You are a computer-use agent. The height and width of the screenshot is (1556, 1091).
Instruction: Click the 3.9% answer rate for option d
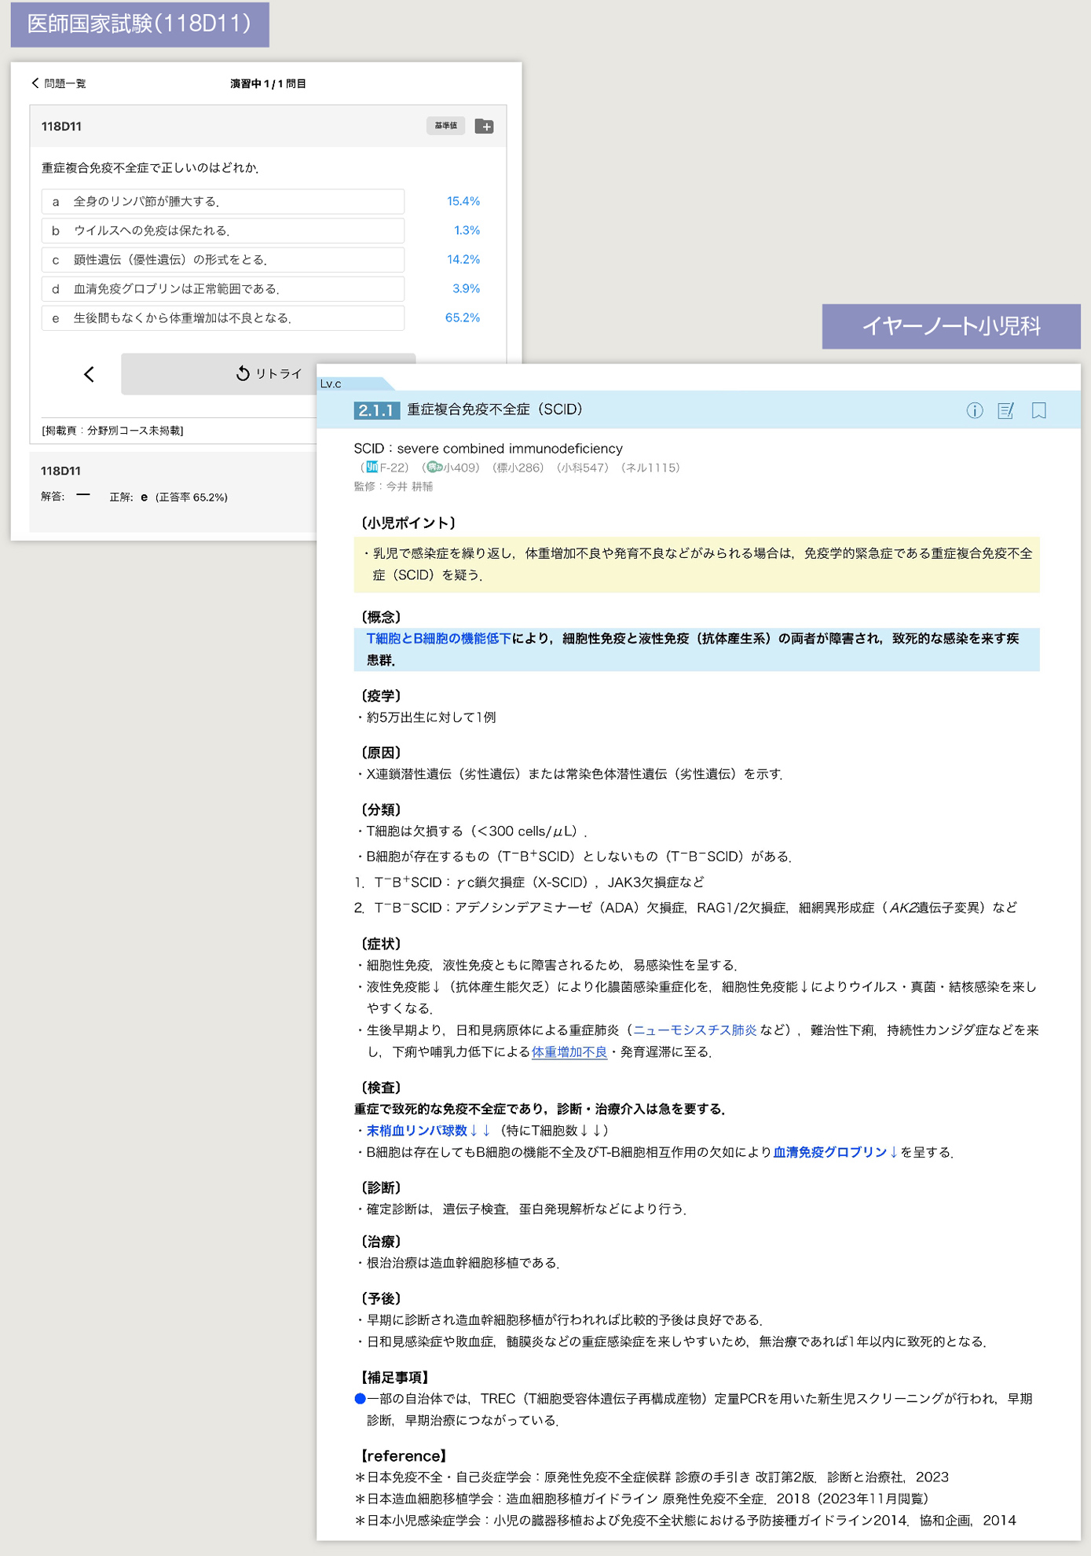coord(466,288)
